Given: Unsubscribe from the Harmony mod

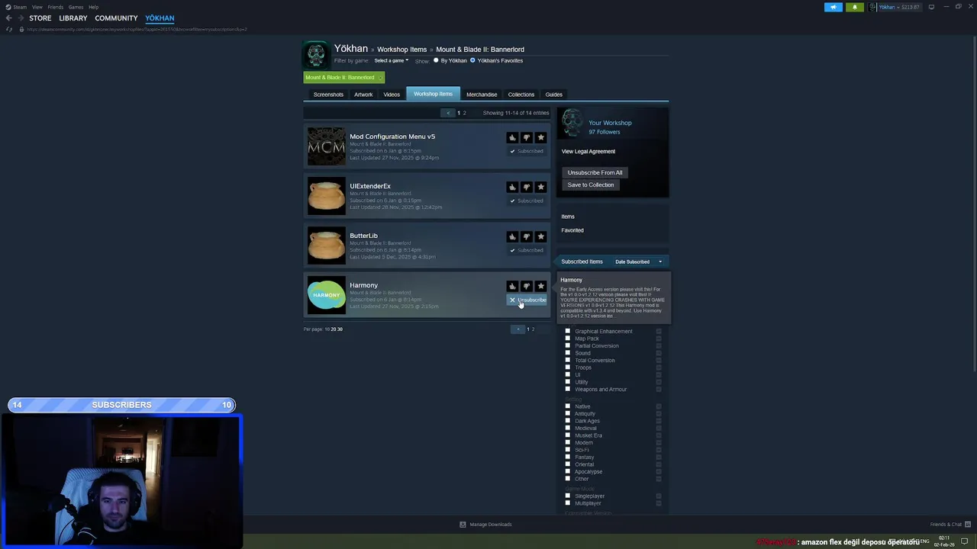Looking at the screenshot, I should point(527,300).
